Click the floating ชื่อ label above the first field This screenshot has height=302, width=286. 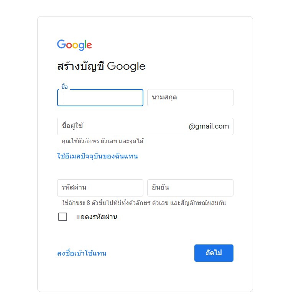pos(64,87)
